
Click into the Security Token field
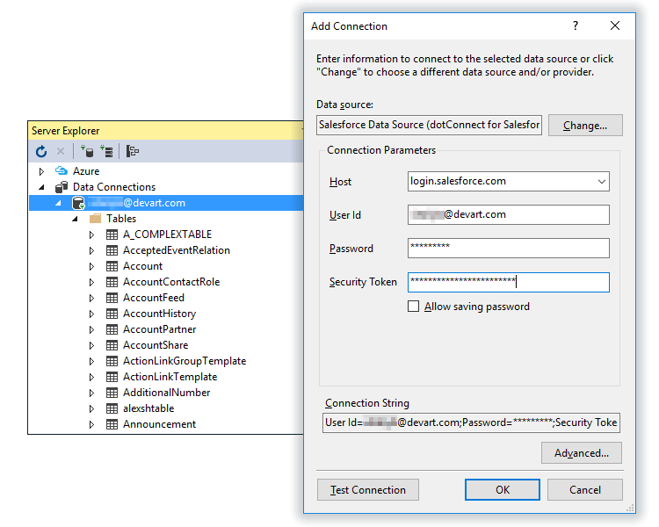click(x=508, y=282)
